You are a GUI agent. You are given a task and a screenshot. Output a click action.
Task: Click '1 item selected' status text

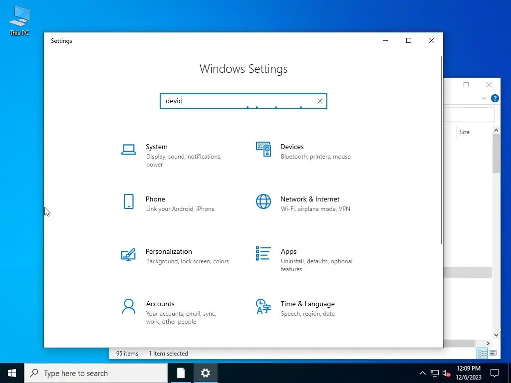pos(168,354)
